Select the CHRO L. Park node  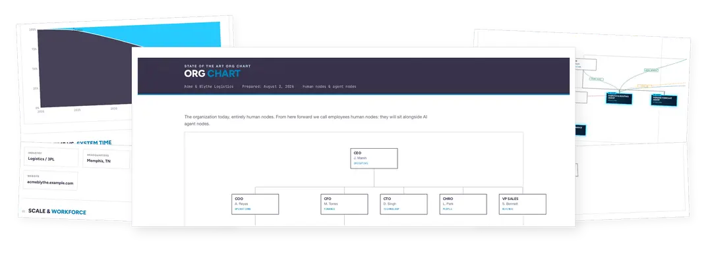point(463,204)
